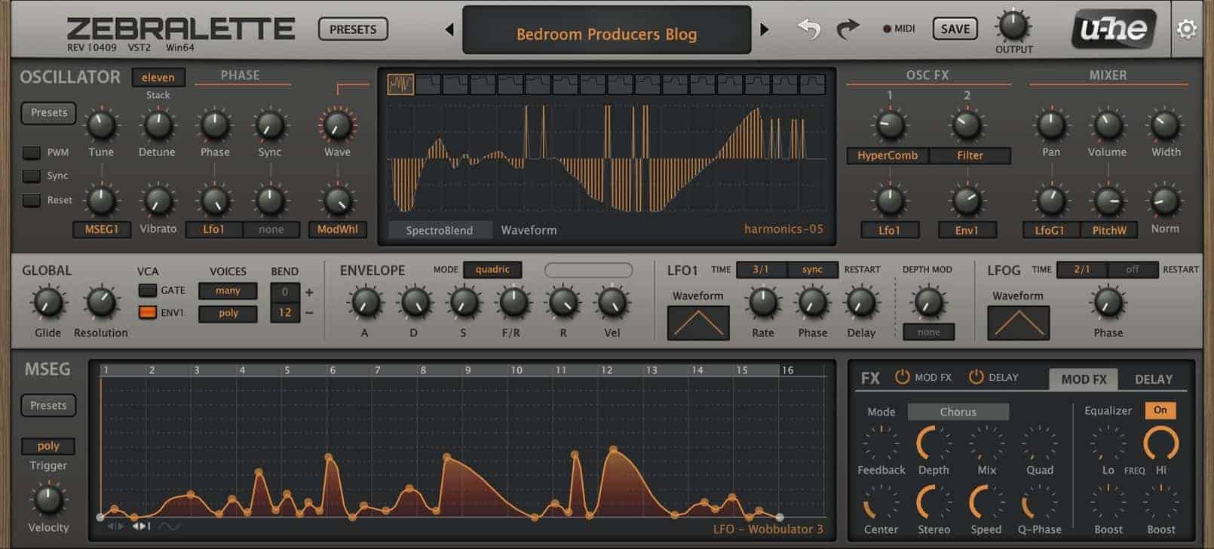The height and width of the screenshot is (549, 1214).
Task: Go to previous preset with left arrow
Action: click(449, 30)
